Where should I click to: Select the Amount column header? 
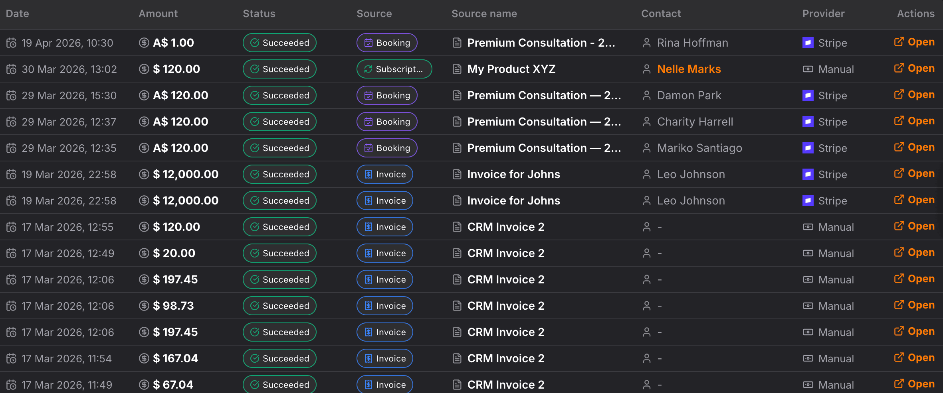[158, 13]
